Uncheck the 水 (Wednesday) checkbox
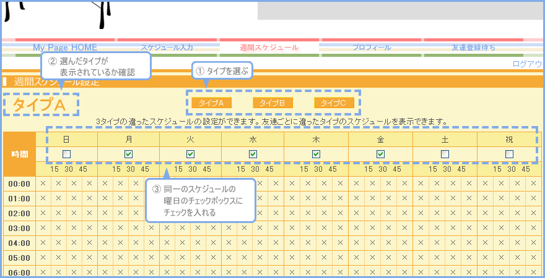Image resolution: width=545 pixels, height=278 pixels. click(x=253, y=154)
